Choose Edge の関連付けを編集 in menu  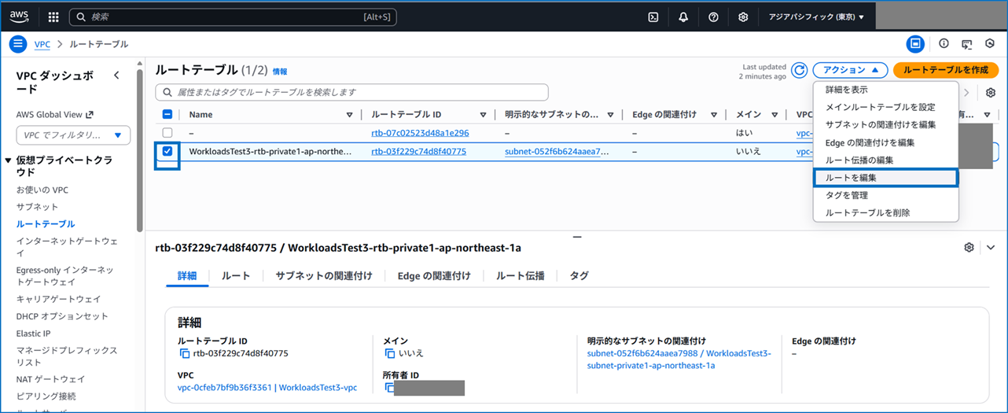point(886,142)
